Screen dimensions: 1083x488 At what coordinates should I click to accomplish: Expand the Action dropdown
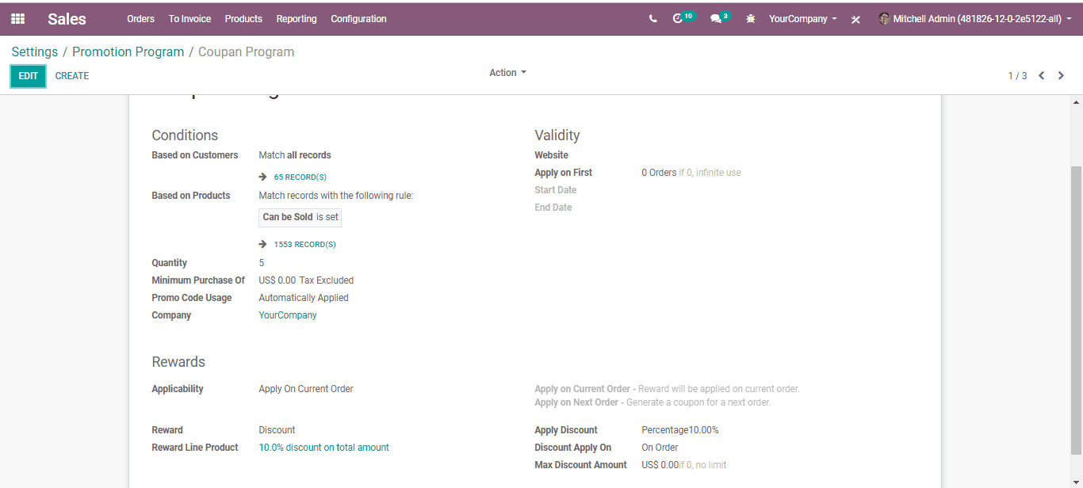point(507,73)
